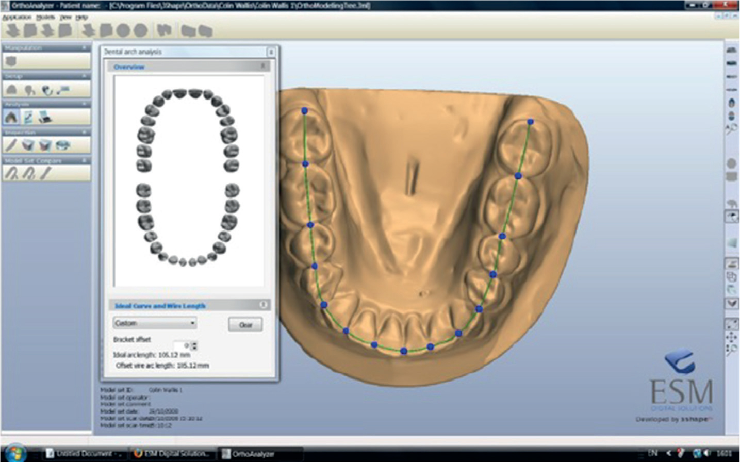Open the Application menu
The height and width of the screenshot is (462, 740).
[x=17, y=17]
